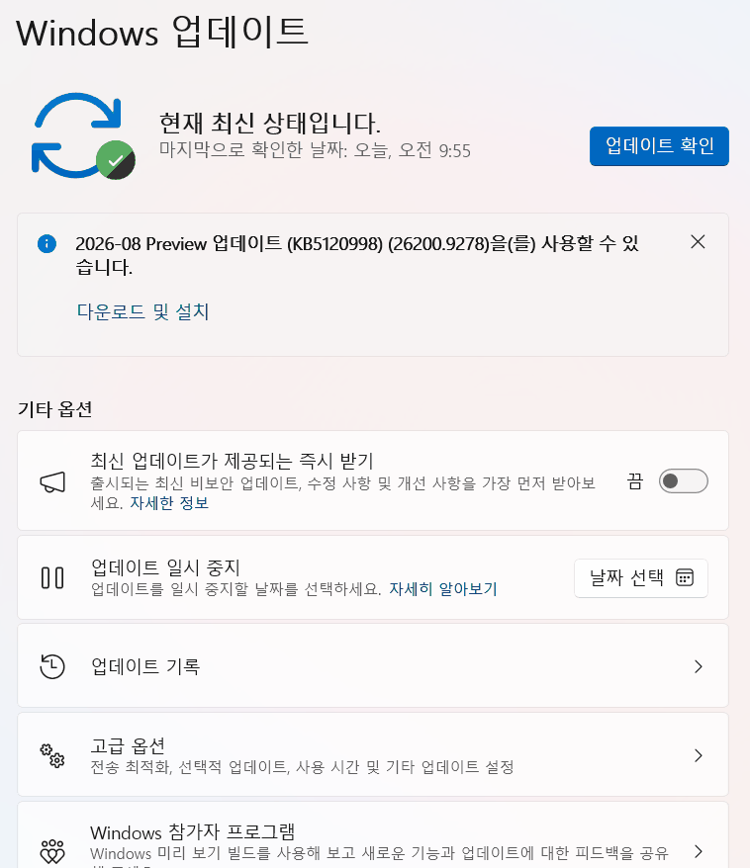Click the 고급 옵션 title text
This screenshot has width=750, height=868.
[x=128, y=745]
